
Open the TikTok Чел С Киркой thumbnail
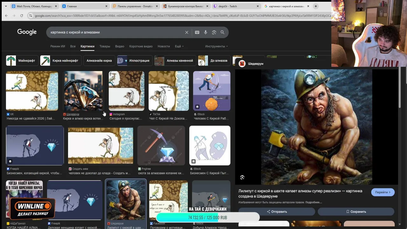(169, 91)
